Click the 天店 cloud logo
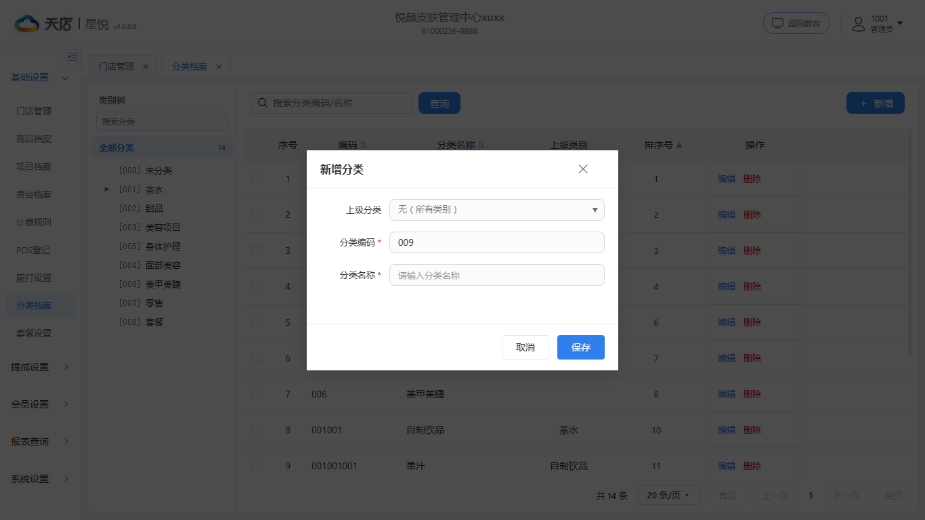The image size is (925, 520). [27, 24]
